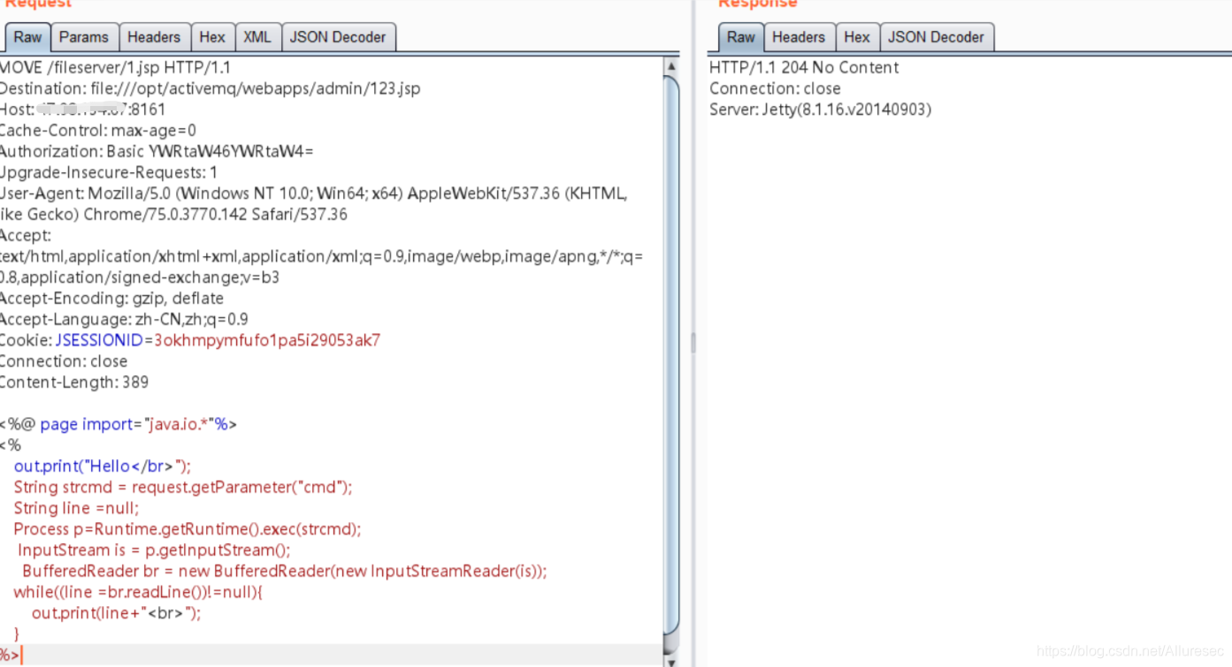Image resolution: width=1232 pixels, height=667 pixels.
Task: Open the response Headers tab
Action: coord(799,37)
